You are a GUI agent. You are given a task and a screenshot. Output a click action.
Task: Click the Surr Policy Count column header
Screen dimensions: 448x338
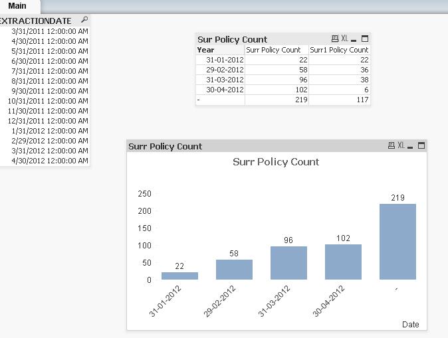click(277, 50)
